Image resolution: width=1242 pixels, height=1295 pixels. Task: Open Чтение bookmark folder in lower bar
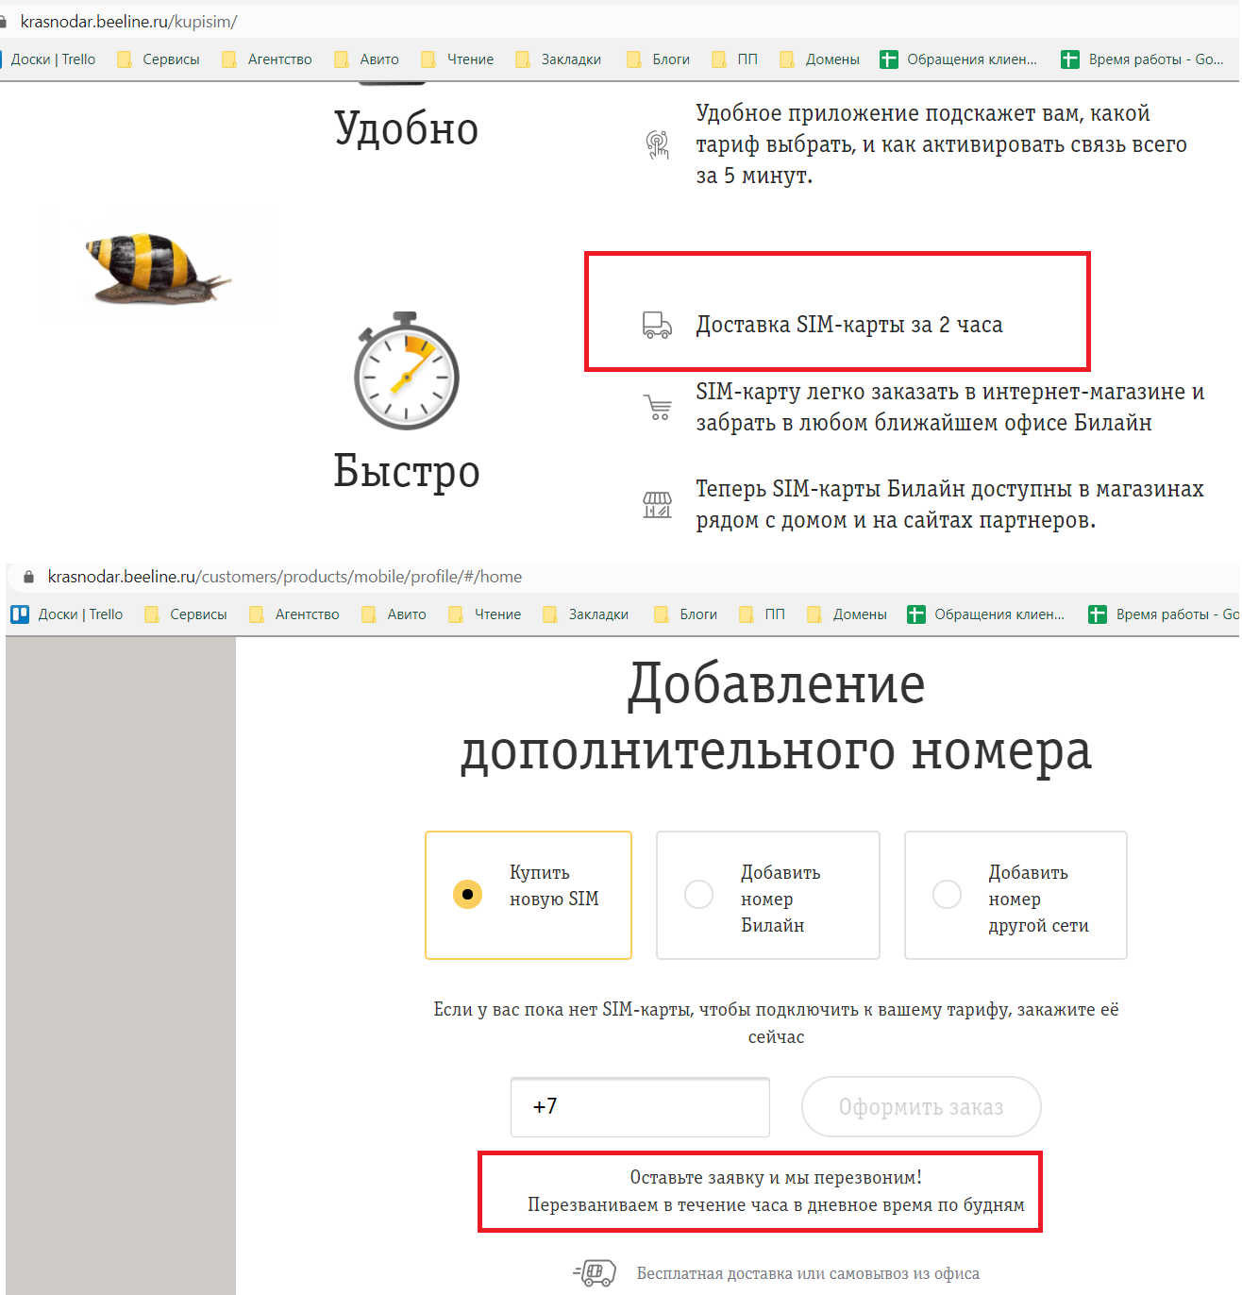(x=485, y=614)
